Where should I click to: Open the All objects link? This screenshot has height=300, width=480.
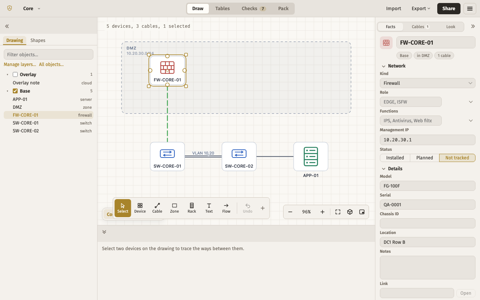point(51,64)
